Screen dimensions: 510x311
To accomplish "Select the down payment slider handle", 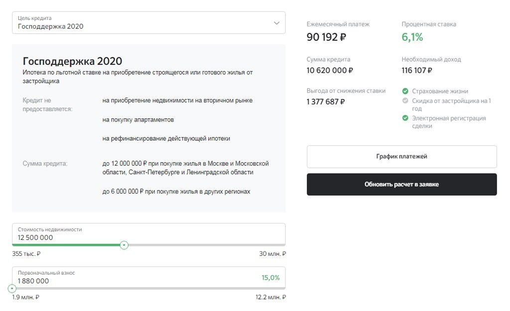I will (12, 288).
